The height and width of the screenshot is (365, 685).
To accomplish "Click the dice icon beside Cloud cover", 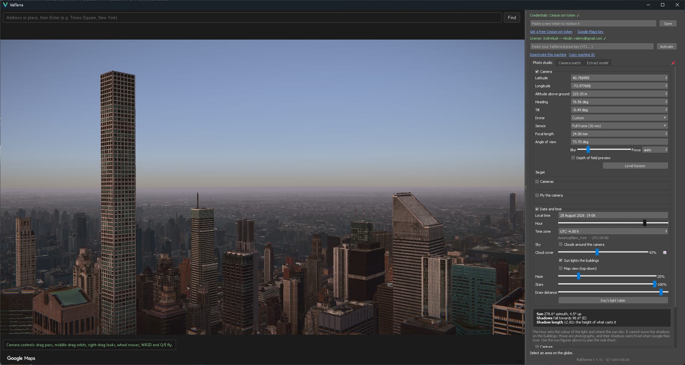I will click(x=664, y=253).
